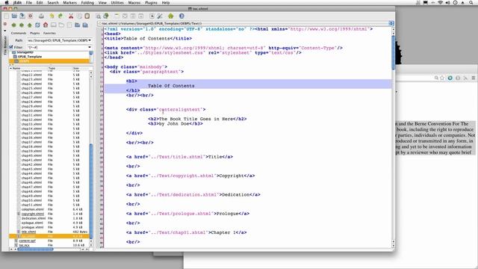Image resolution: width=478 pixels, height=269 pixels.
Task: Click the Find Next toolbar icon
Action: pos(106,16)
